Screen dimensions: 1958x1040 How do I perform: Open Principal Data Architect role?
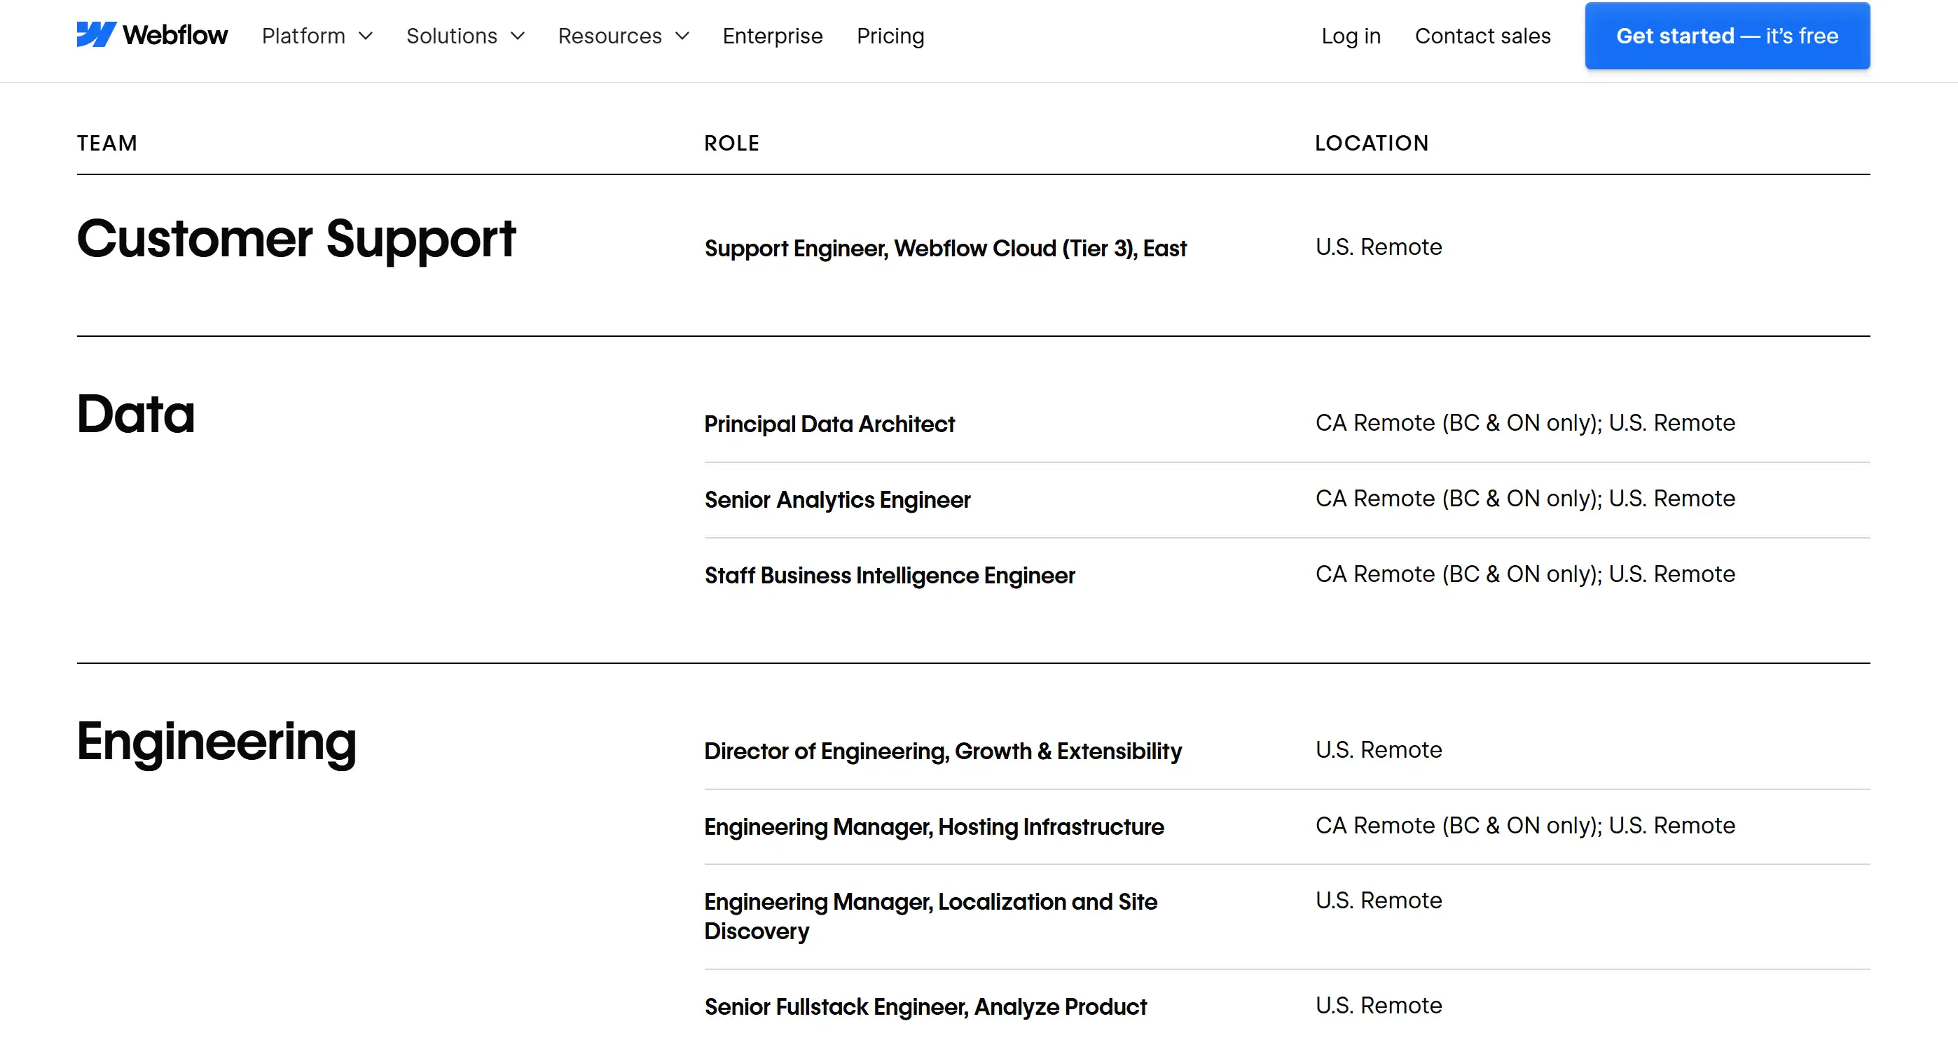[829, 424]
